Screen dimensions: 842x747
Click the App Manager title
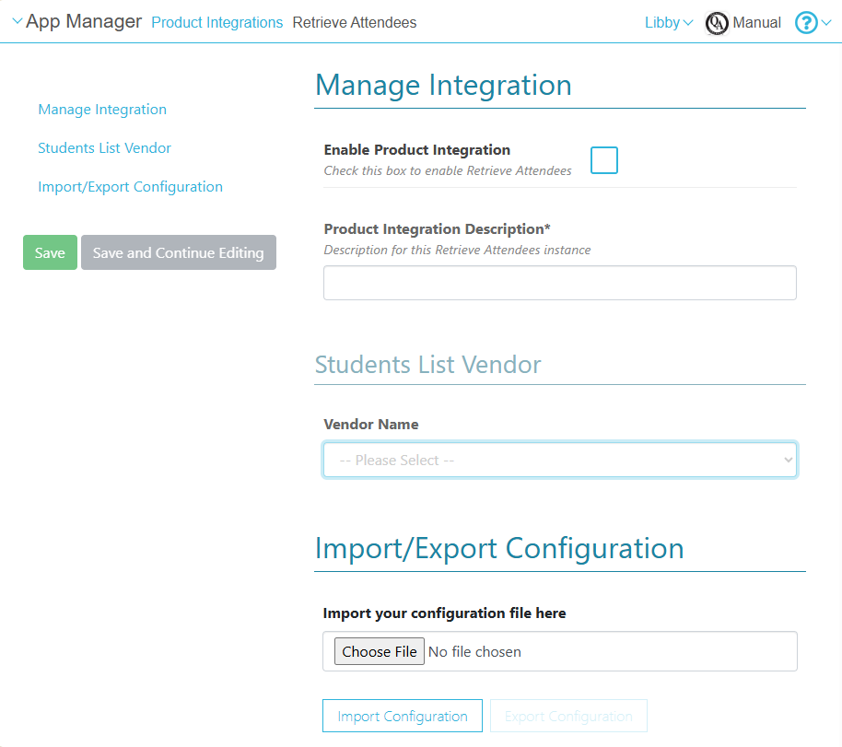[84, 22]
